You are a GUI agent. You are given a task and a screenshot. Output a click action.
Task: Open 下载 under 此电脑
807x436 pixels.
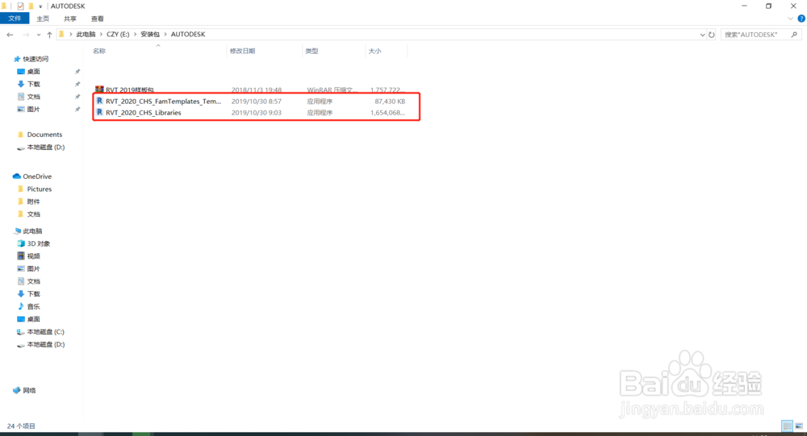point(33,293)
